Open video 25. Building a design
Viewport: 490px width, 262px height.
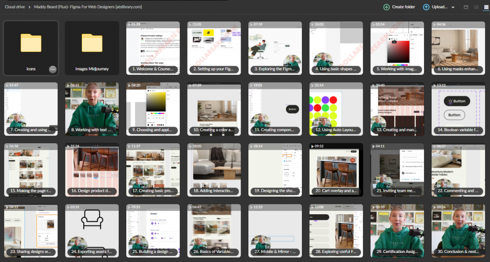click(153, 231)
